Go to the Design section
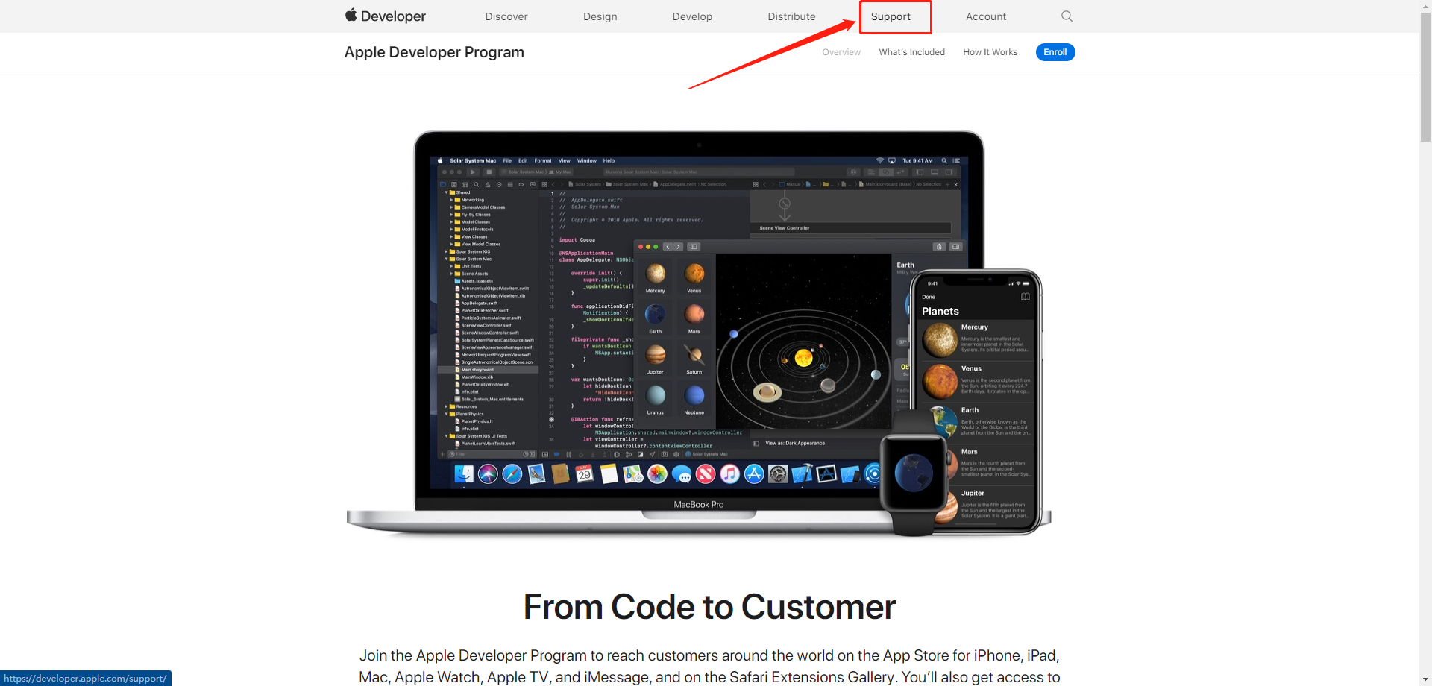The width and height of the screenshot is (1432, 686). [600, 16]
